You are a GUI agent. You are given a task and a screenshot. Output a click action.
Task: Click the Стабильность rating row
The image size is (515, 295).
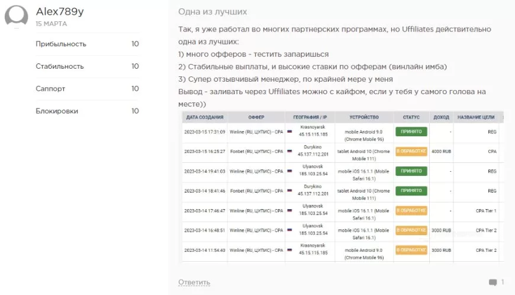87,66
